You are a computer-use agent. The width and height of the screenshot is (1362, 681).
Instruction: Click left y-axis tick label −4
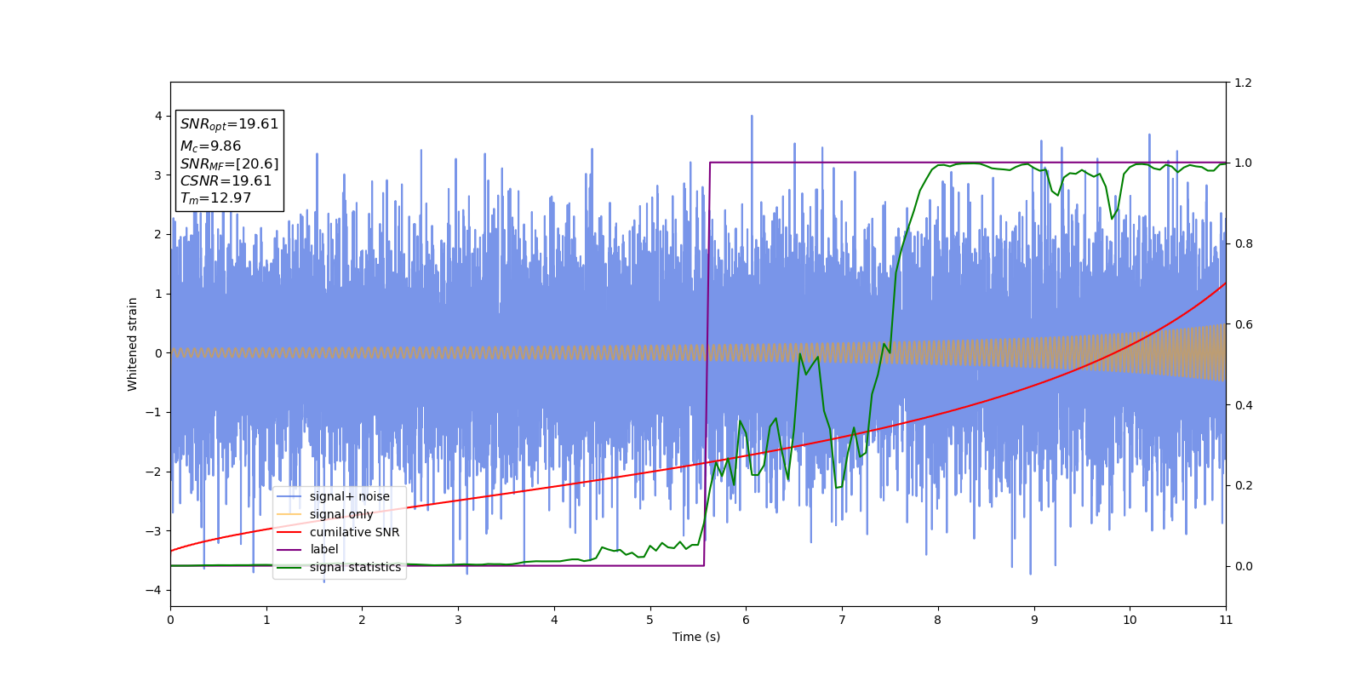(x=154, y=590)
